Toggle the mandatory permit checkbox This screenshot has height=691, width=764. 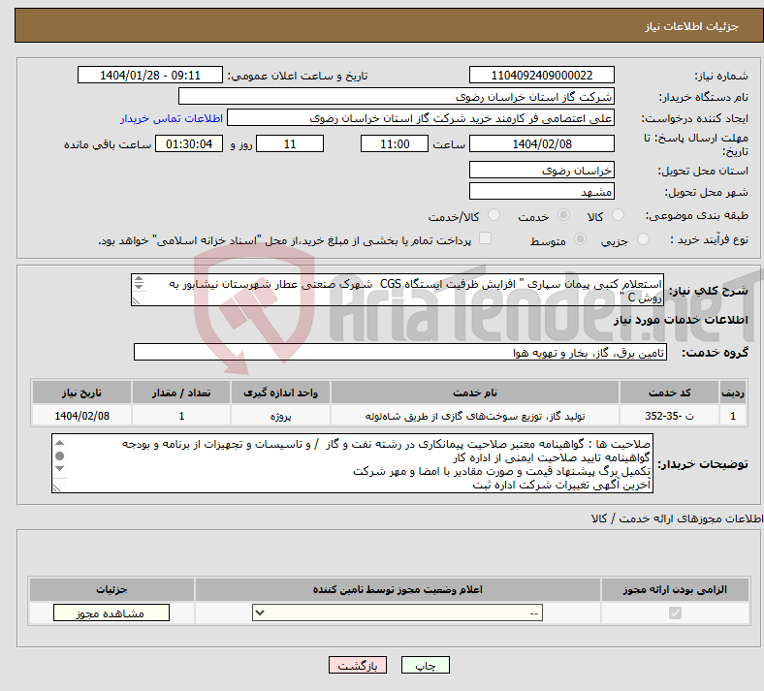pos(676,612)
